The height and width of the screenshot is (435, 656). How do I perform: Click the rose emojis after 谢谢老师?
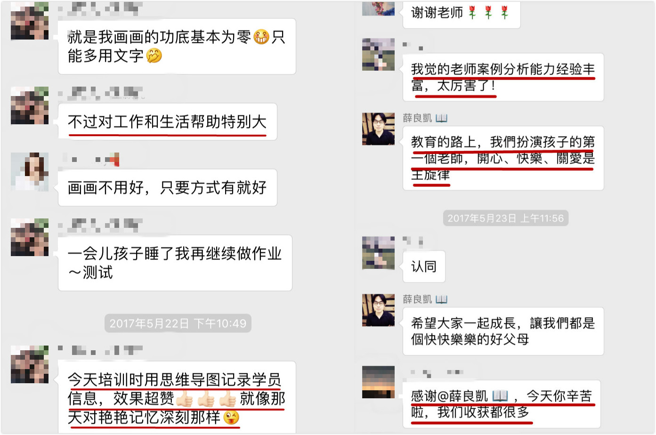[x=488, y=12]
